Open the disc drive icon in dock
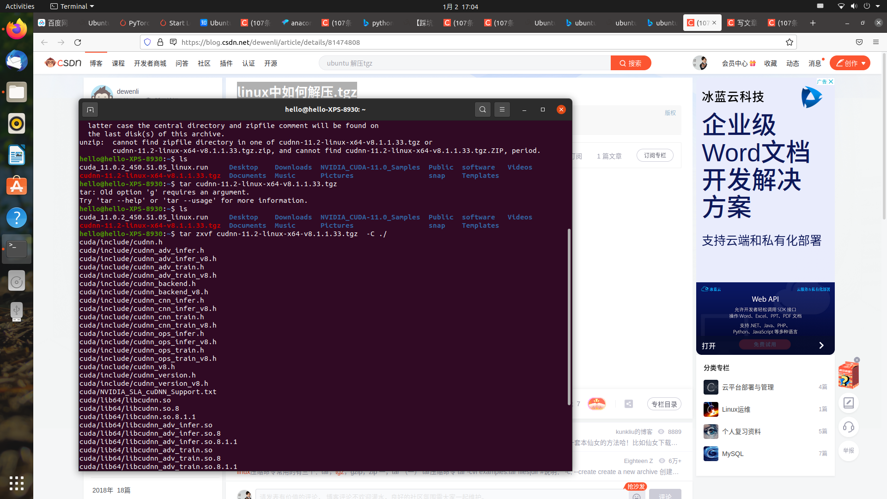Screen dimensions: 887x499 [x=17, y=280]
